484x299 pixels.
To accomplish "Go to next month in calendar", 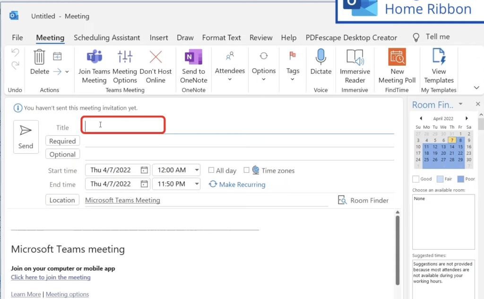I will coord(467,118).
